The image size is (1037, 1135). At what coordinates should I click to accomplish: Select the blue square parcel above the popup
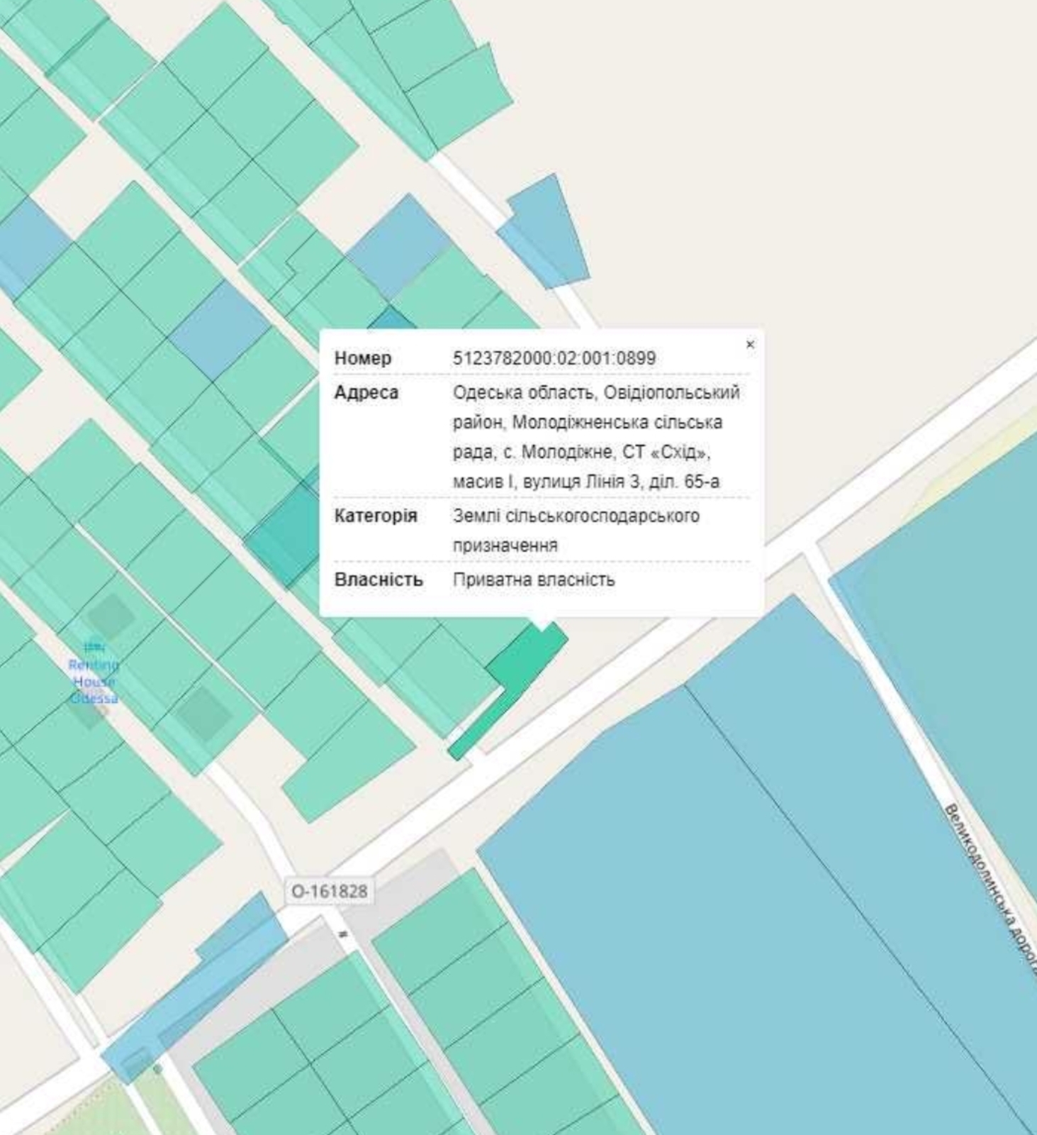pos(398,245)
